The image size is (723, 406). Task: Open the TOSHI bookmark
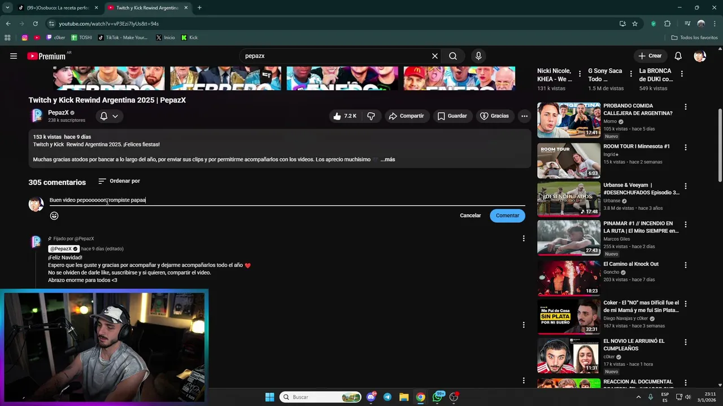(81, 38)
